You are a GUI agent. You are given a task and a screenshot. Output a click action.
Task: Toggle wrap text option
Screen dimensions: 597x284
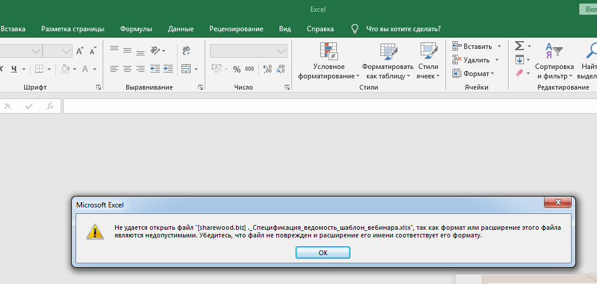click(186, 50)
